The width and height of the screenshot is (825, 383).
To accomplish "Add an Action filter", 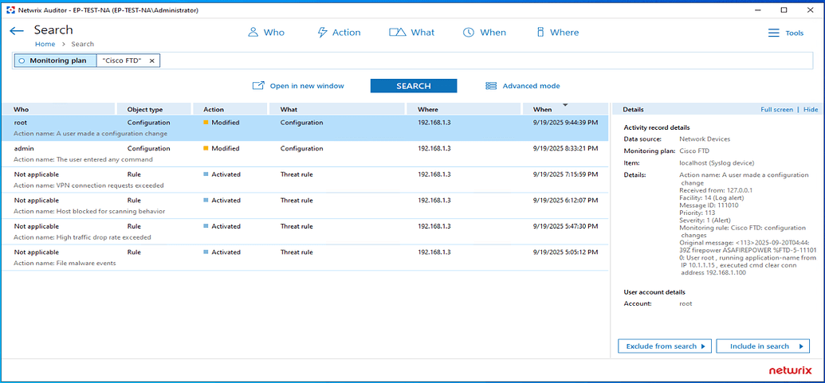I will click(x=339, y=33).
